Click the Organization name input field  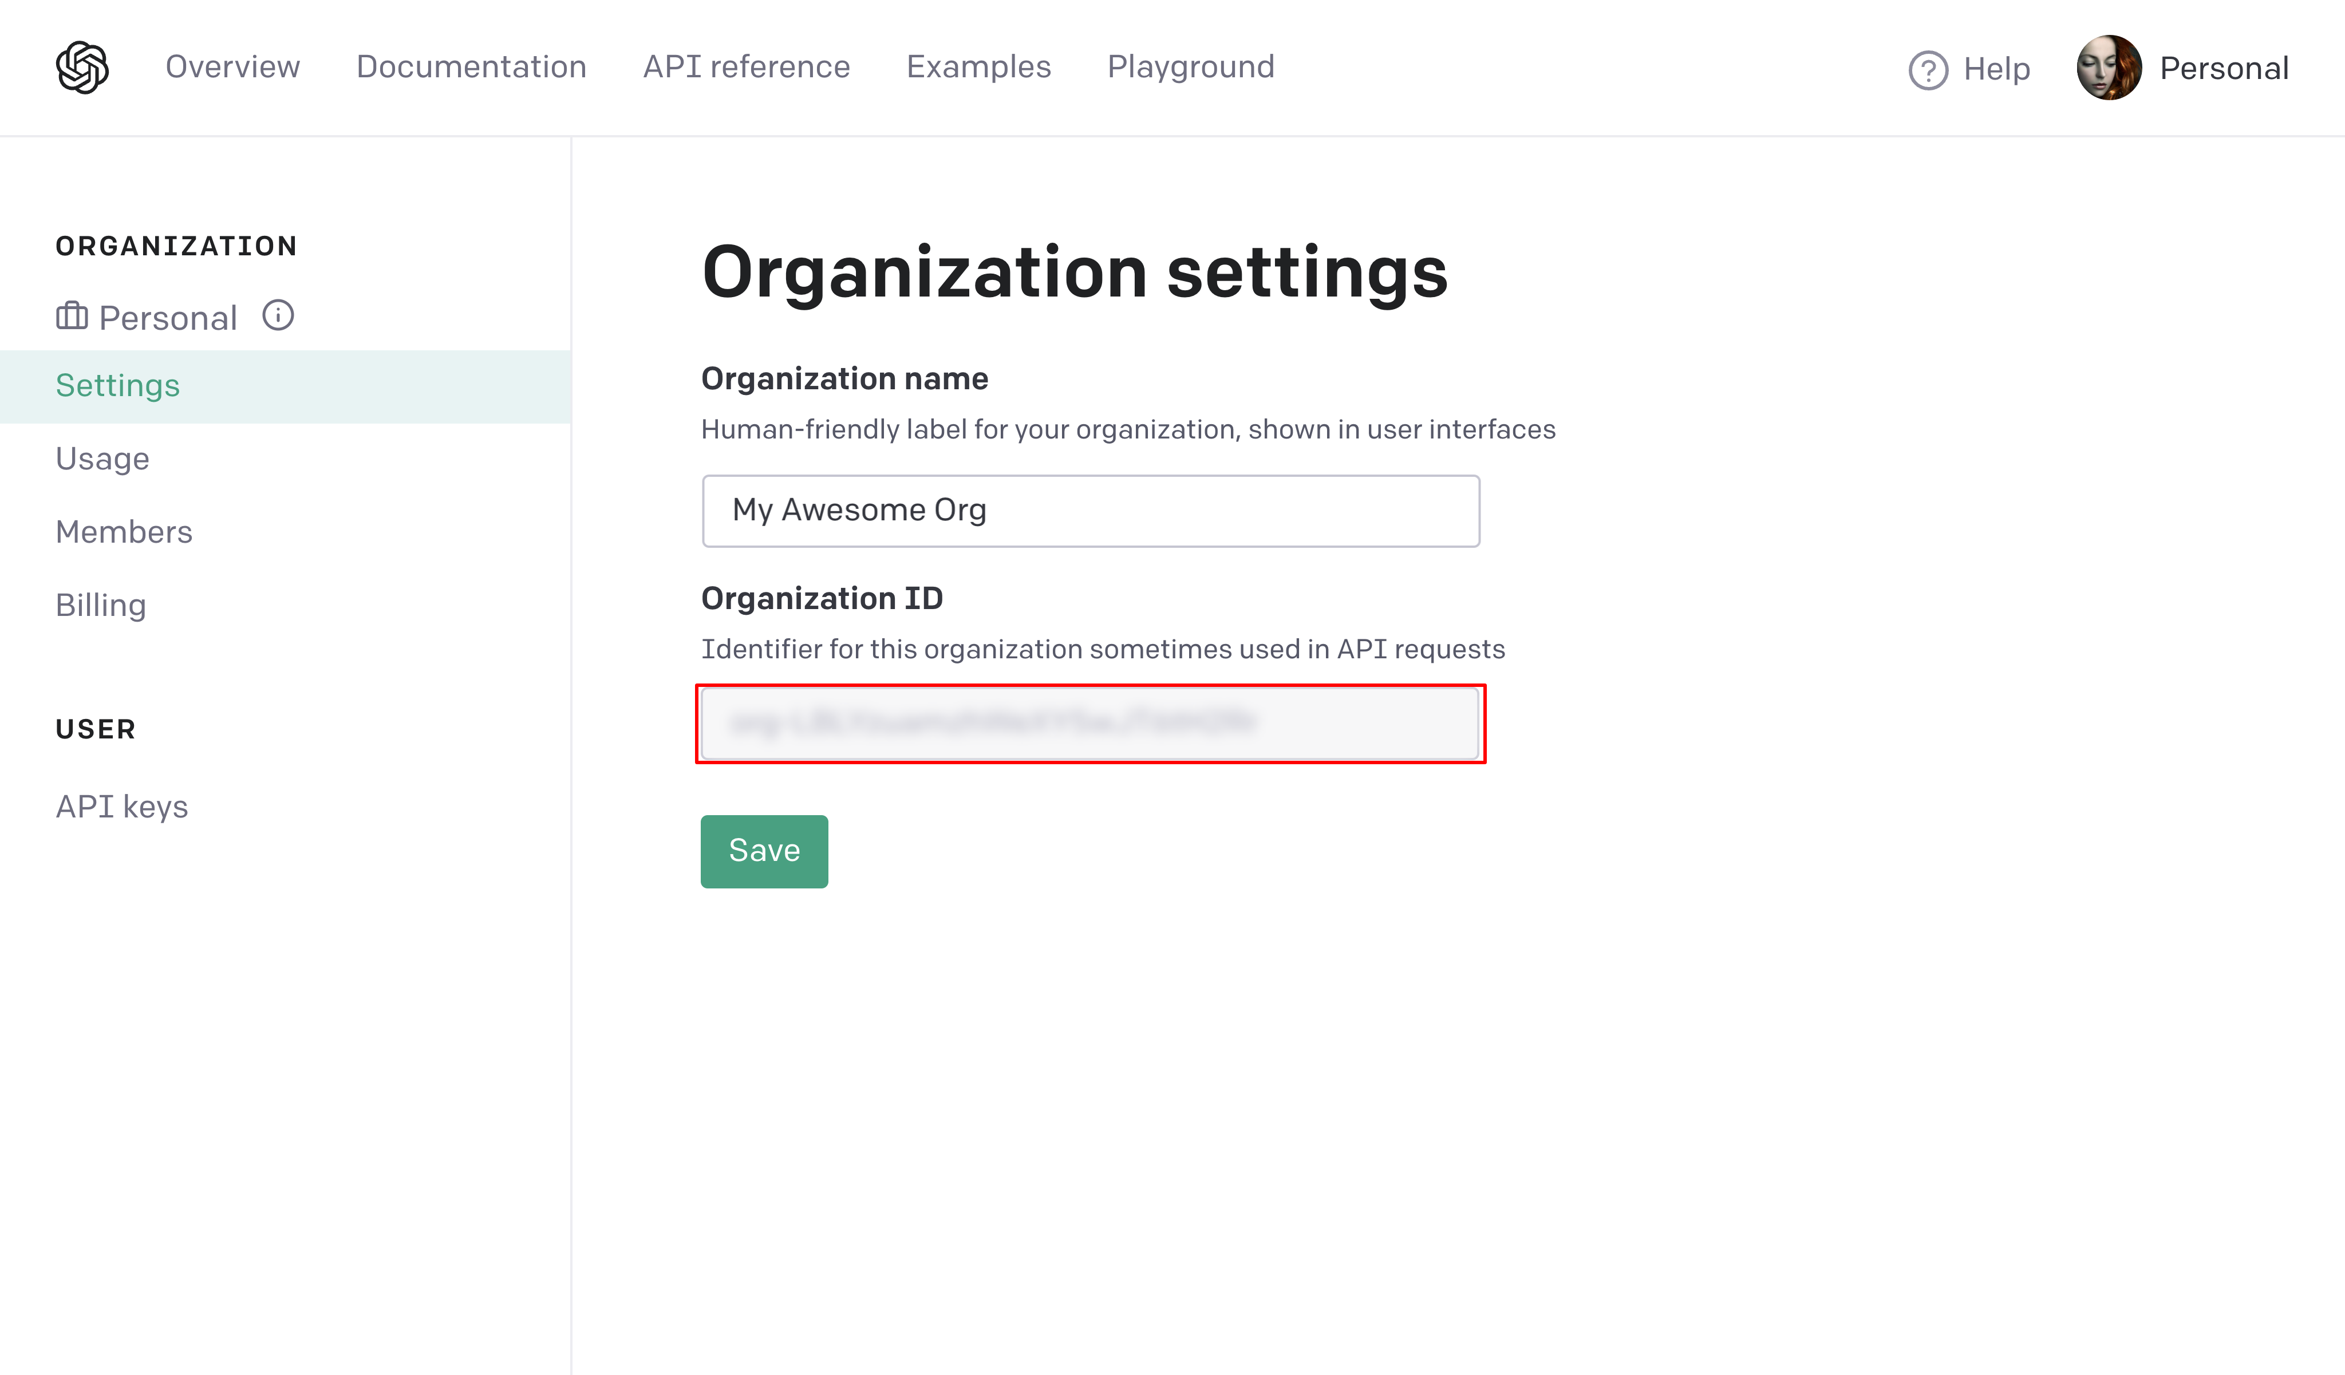1091,511
